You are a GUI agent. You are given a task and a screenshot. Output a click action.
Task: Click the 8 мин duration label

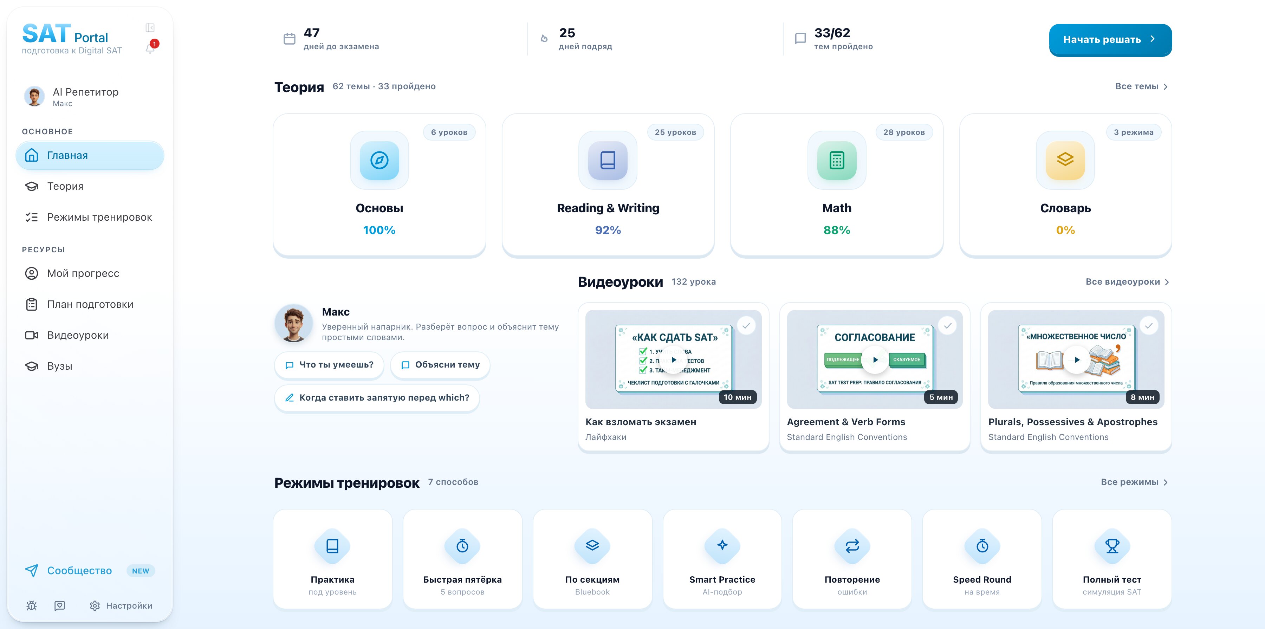pyautogui.click(x=1142, y=397)
